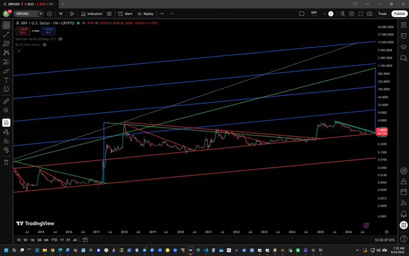This screenshot has height=256, width=409.
Task: Click the 1.5035 SELL price button
Action: [x=23, y=31]
